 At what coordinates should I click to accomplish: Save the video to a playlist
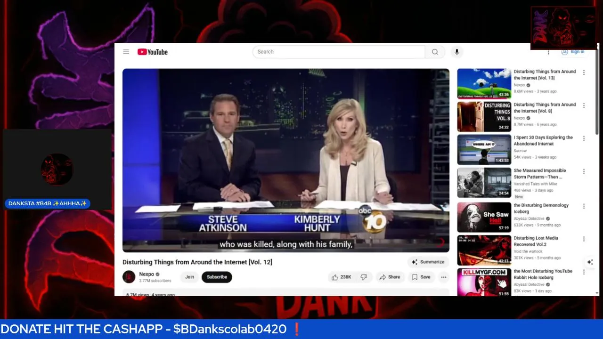(x=421, y=277)
